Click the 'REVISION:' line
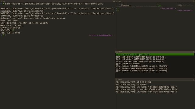Image resolution: width=195 pixels, height=109 pixels. click(7, 30)
